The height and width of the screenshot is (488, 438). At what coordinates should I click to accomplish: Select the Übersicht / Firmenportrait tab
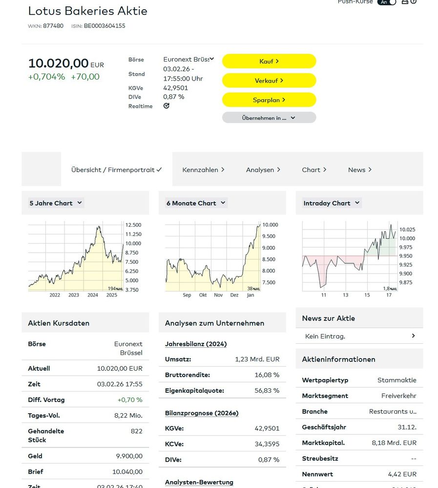pyautogui.click(x=116, y=170)
